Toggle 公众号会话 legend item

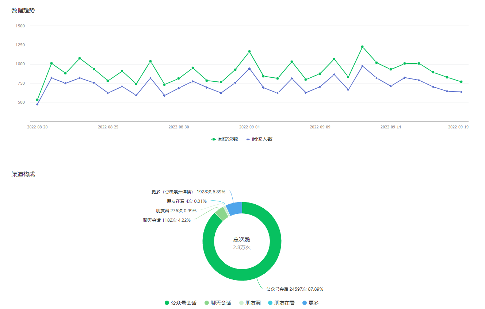point(180,303)
